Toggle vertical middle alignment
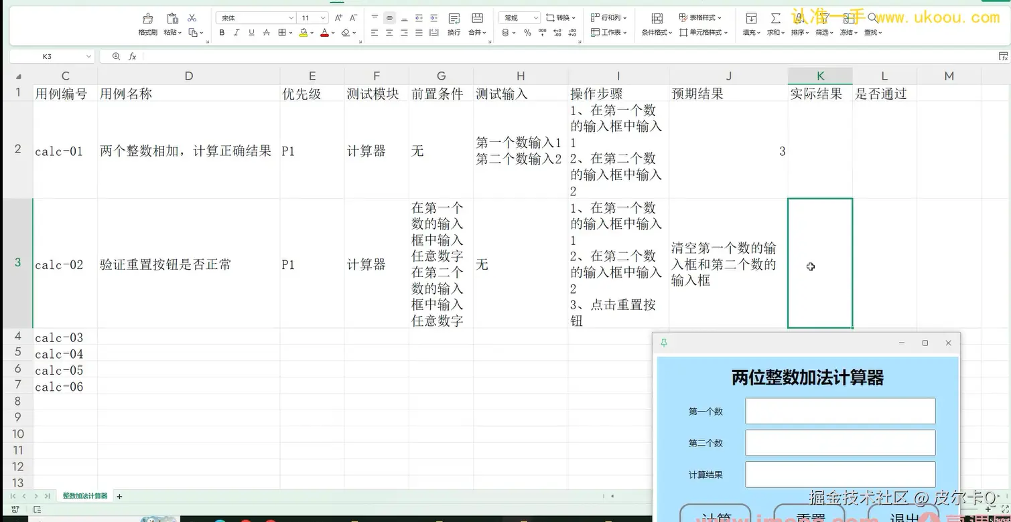This screenshot has height=522, width=1011. pos(389,18)
